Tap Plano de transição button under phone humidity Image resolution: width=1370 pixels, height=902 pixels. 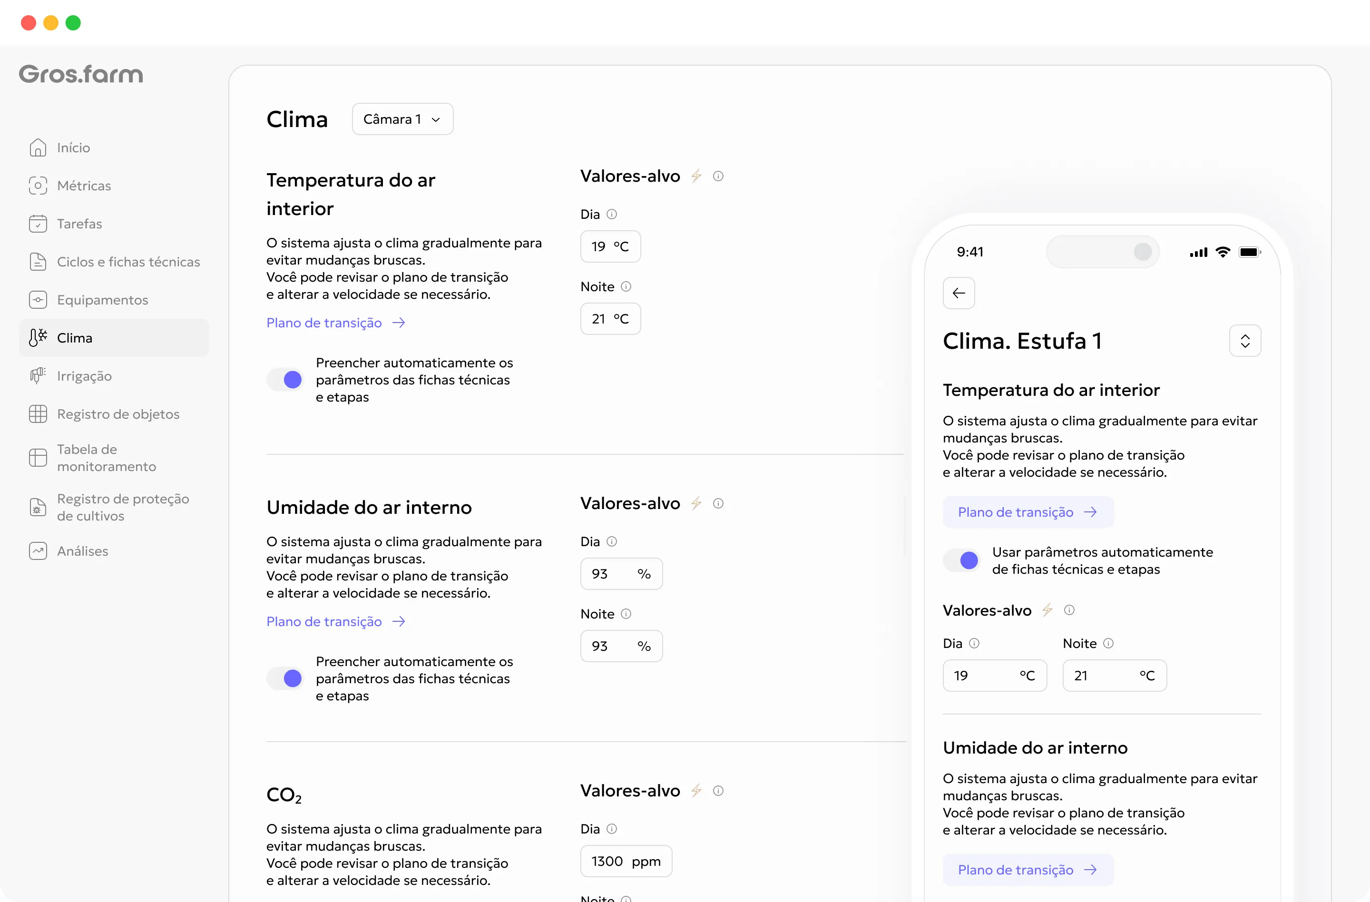[x=1028, y=869]
